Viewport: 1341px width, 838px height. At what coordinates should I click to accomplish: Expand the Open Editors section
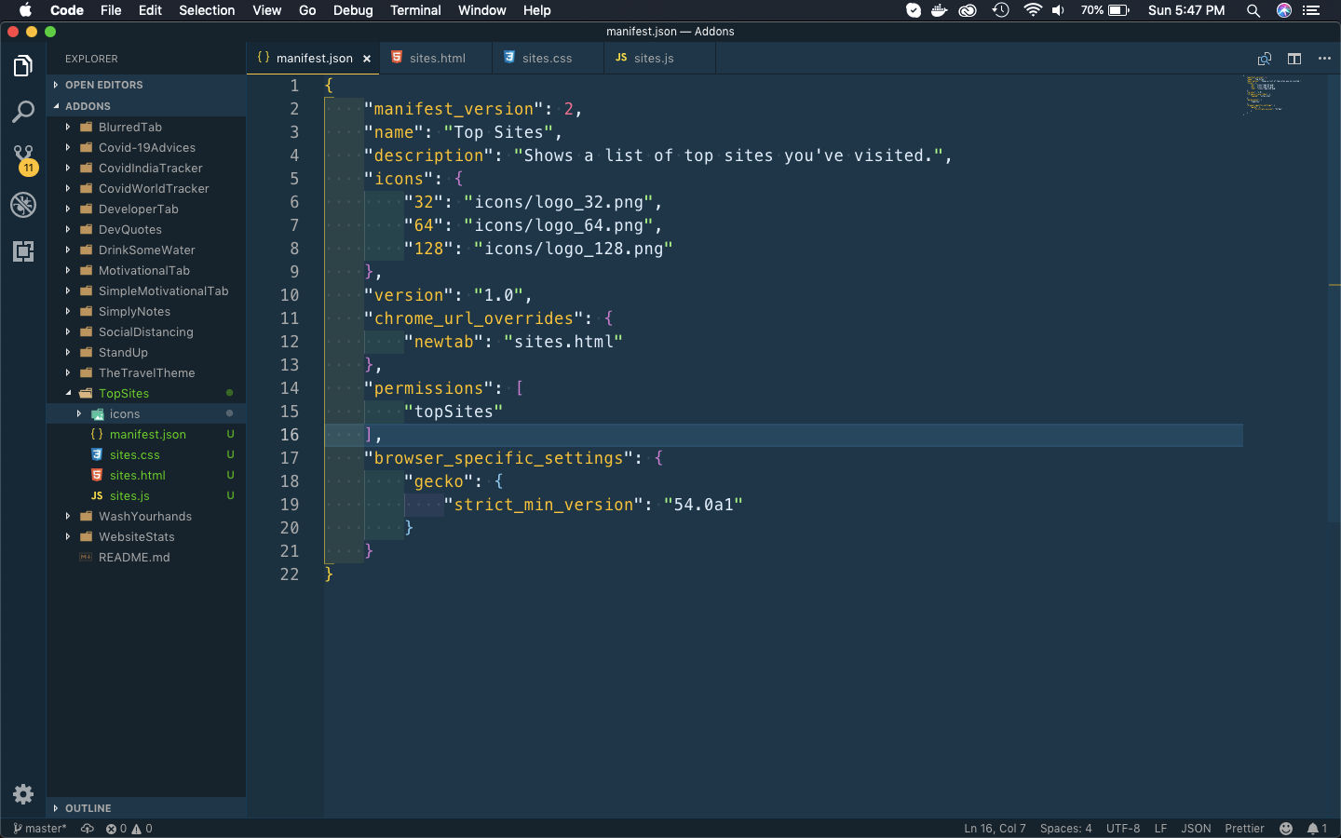tap(146, 85)
